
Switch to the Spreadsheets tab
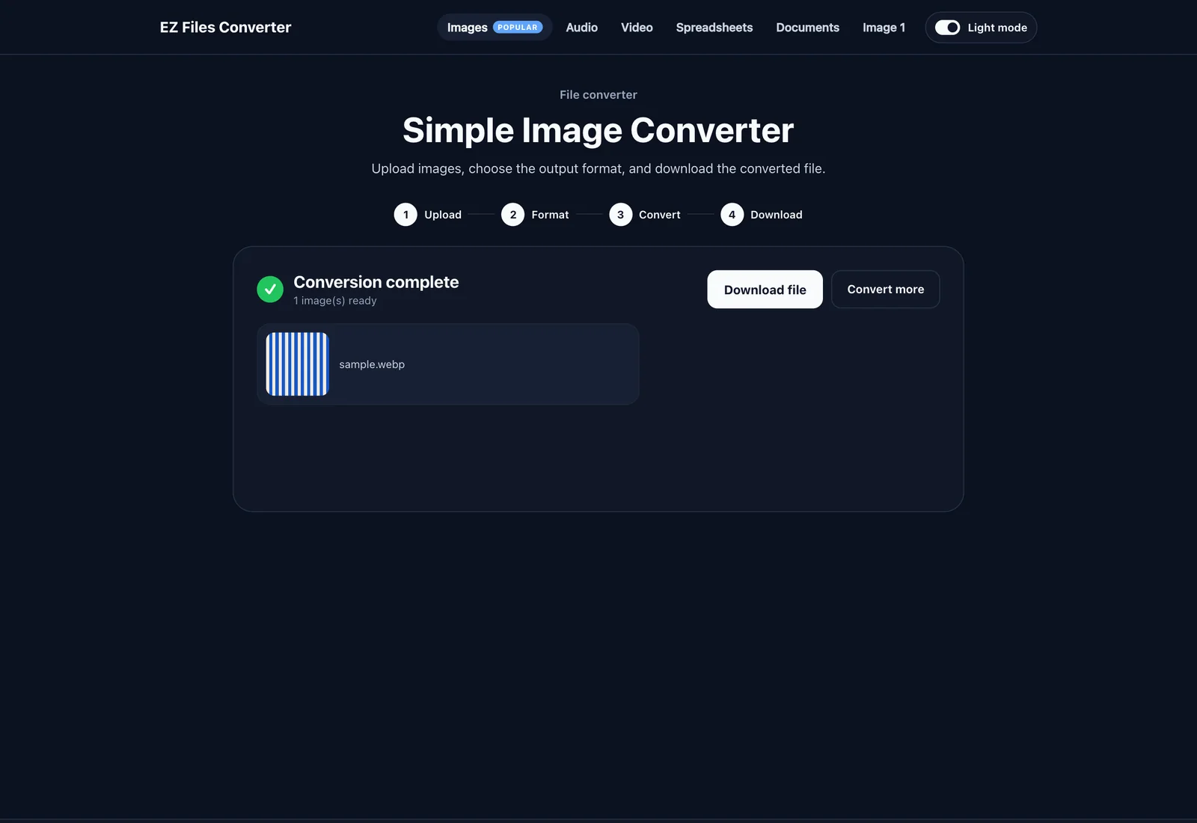pos(714,28)
